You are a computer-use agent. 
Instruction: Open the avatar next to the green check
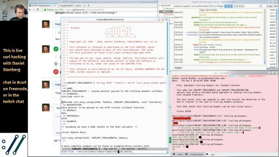pyautogui.click(x=46, y=49)
